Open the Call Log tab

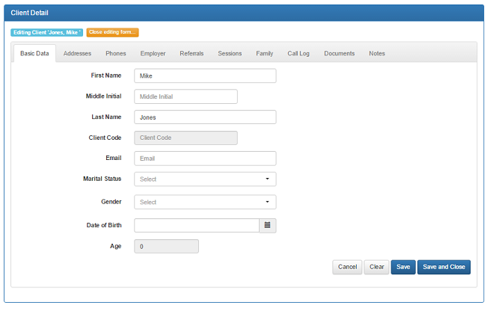tap(298, 54)
